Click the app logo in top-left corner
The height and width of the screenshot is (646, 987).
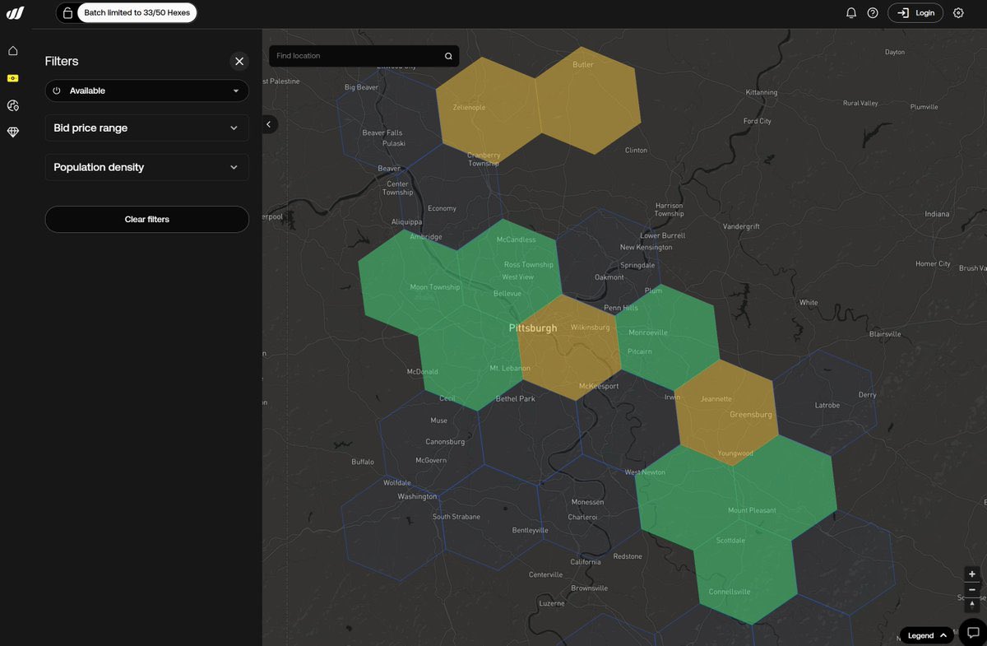click(x=15, y=13)
